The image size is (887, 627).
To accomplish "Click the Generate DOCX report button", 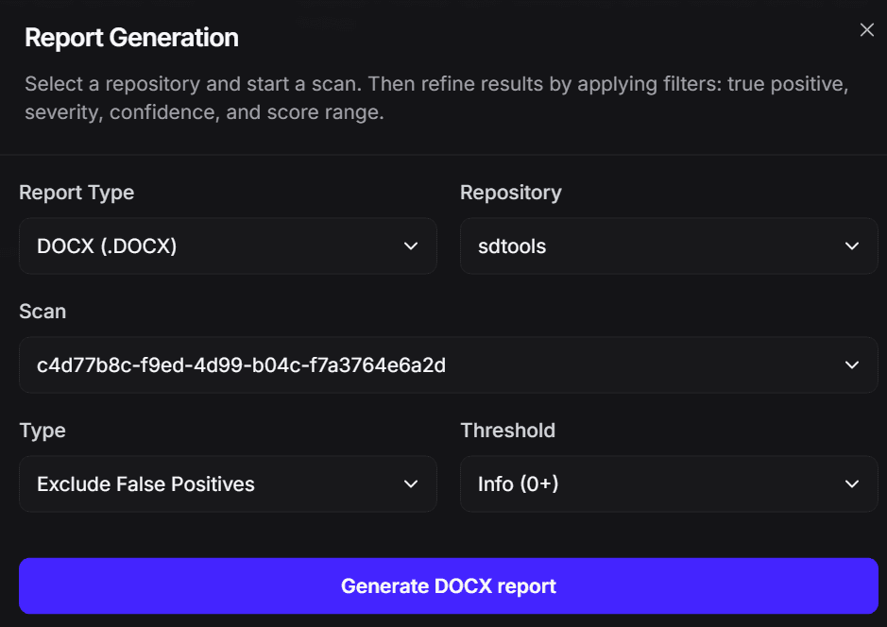I will pos(448,586).
